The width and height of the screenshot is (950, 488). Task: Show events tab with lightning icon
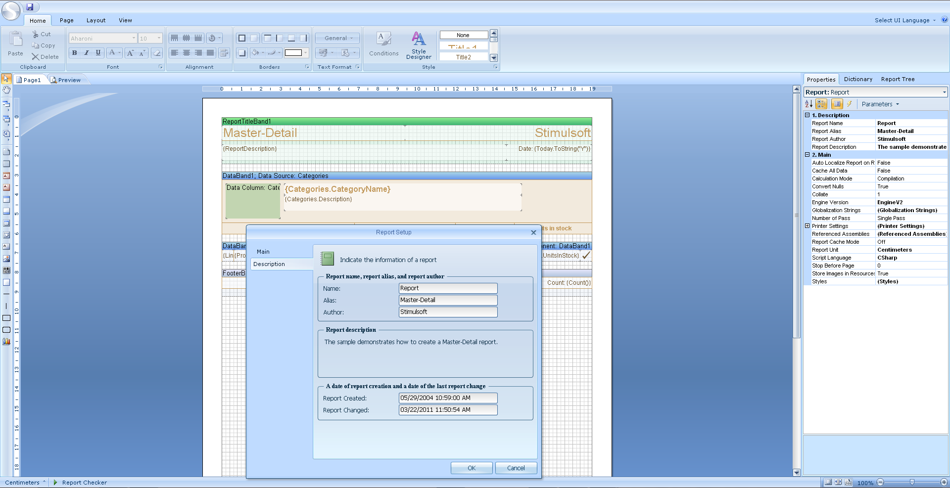pyautogui.click(x=849, y=104)
